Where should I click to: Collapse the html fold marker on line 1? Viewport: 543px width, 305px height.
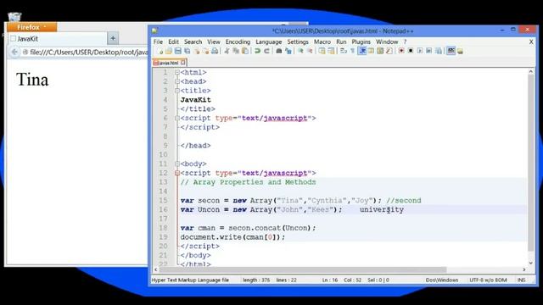(177, 72)
